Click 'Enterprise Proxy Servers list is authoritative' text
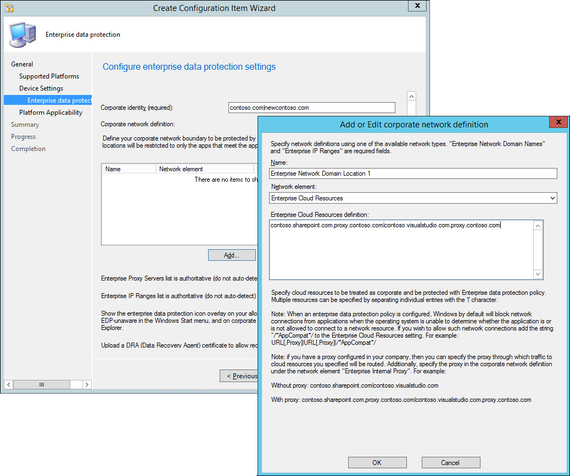Image resolution: width=570 pixels, height=476 pixels. [x=179, y=278]
